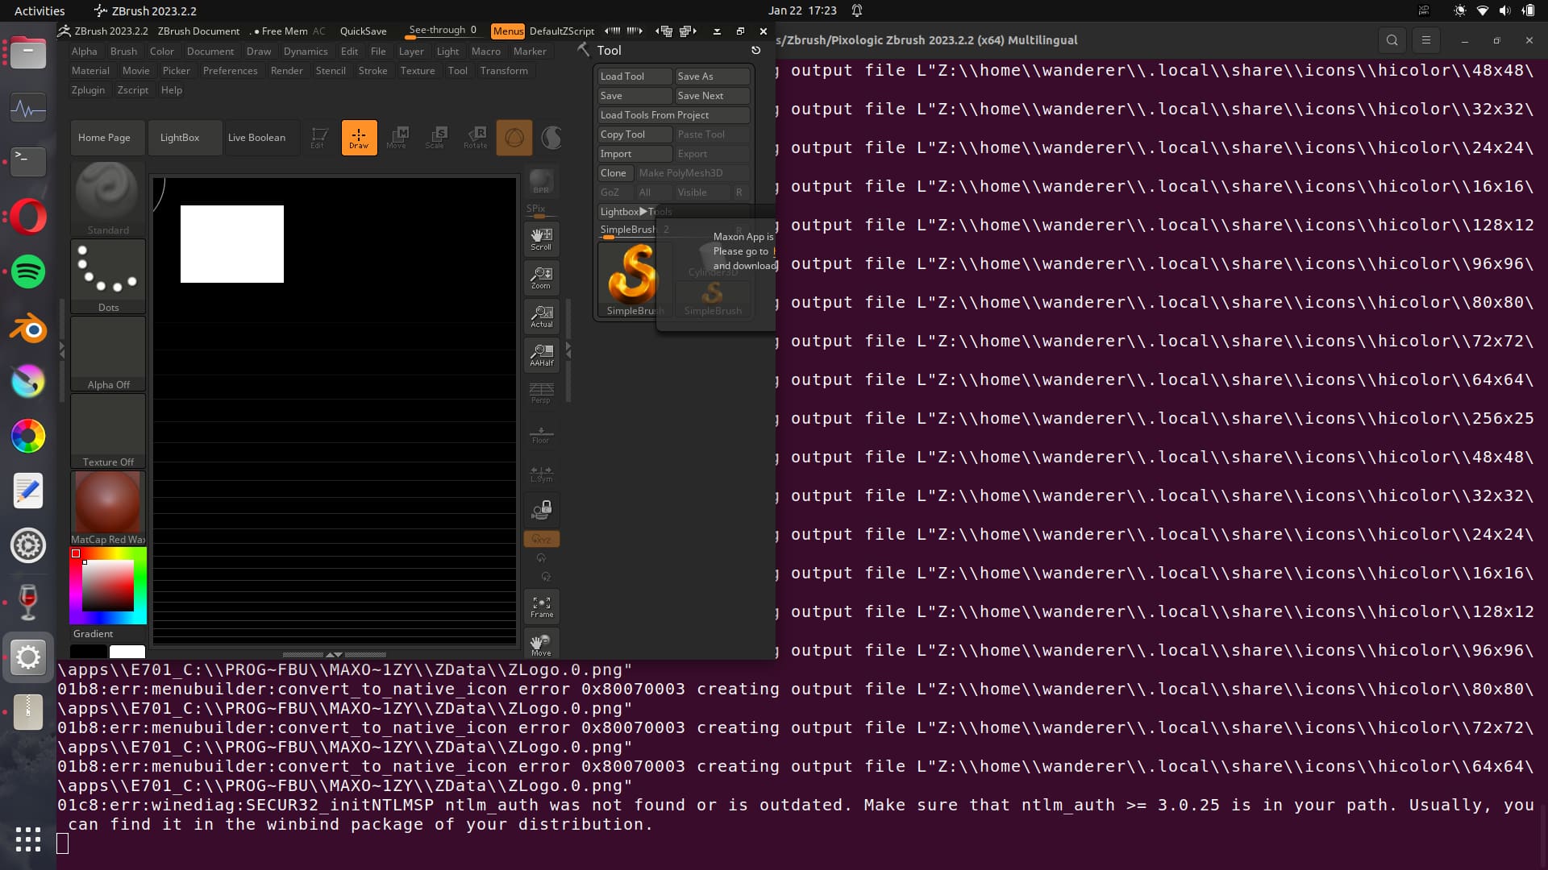
Task: Click the Tool palette dock circular-arrow icon
Action: point(755,50)
